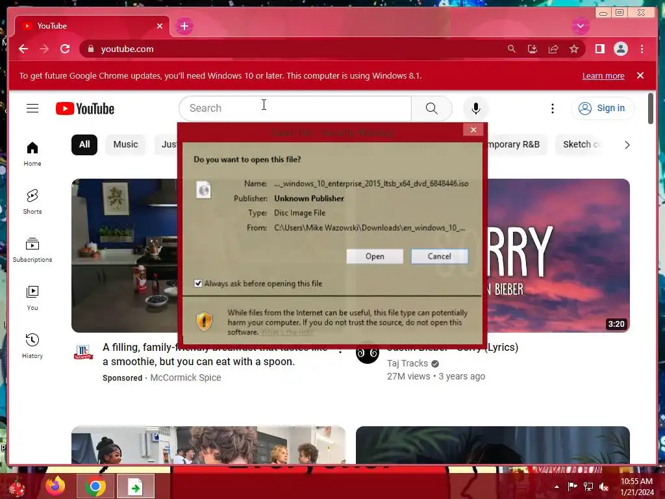Screen dimensions: 665x499
Task: Click the network tray icon
Action: pyautogui.click(x=588, y=486)
